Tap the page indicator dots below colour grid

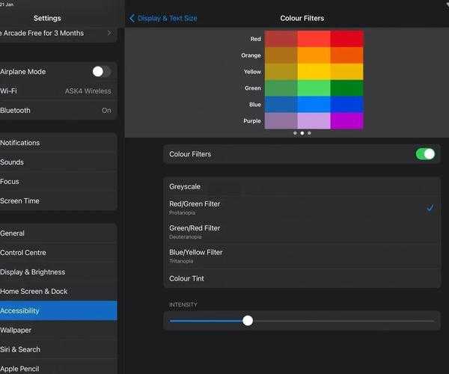tap(302, 133)
